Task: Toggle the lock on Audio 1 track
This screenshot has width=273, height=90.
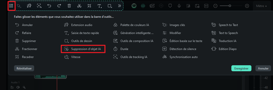Action: 12,87
